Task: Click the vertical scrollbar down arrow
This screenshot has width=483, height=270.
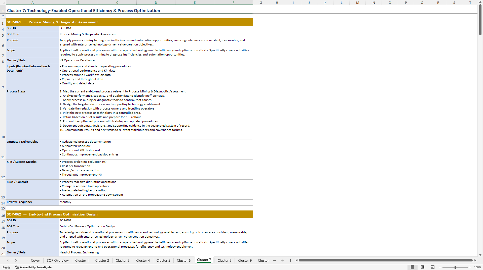Action: click(x=480, y=255)
